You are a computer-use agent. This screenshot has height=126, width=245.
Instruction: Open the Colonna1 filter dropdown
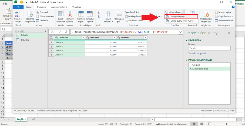83,38
